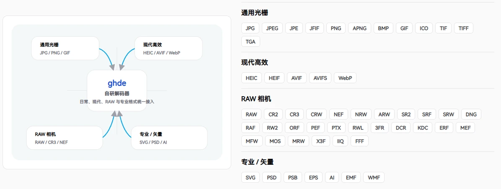Select the DCR format chip
The width and height of the screenshot is (501, 189).
pos(401,128)
